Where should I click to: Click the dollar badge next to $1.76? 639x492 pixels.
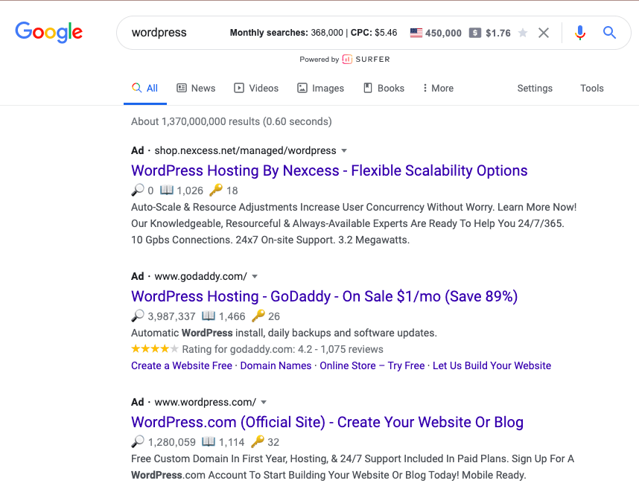pos(474,32)
